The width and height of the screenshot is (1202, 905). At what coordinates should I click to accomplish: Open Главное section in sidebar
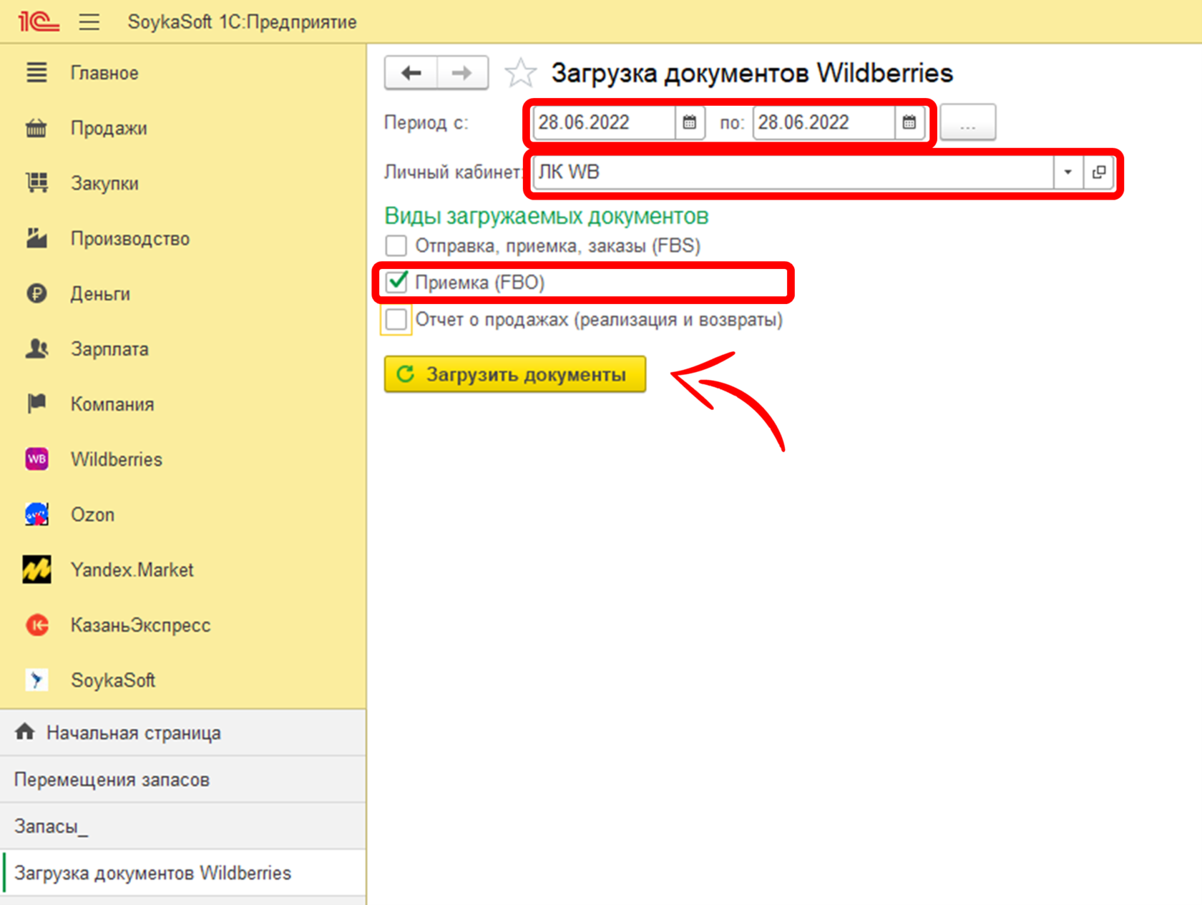pos(104,73)
